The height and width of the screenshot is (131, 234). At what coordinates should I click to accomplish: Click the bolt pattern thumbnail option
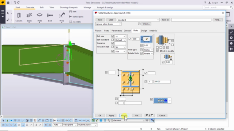pos(161,100)
